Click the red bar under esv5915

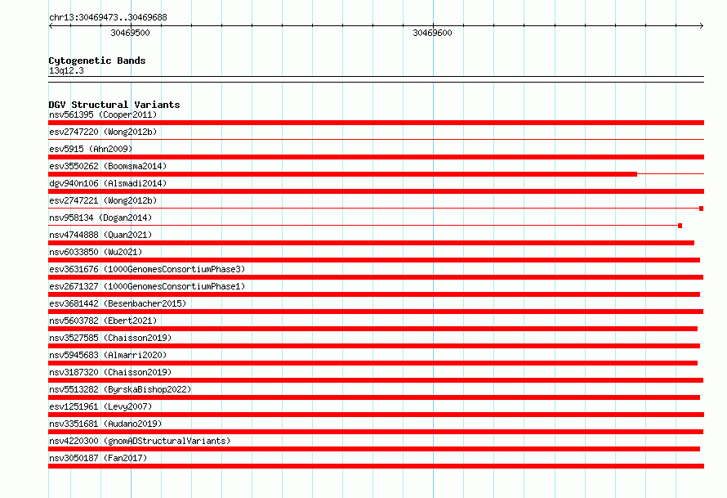pos(376,157)
